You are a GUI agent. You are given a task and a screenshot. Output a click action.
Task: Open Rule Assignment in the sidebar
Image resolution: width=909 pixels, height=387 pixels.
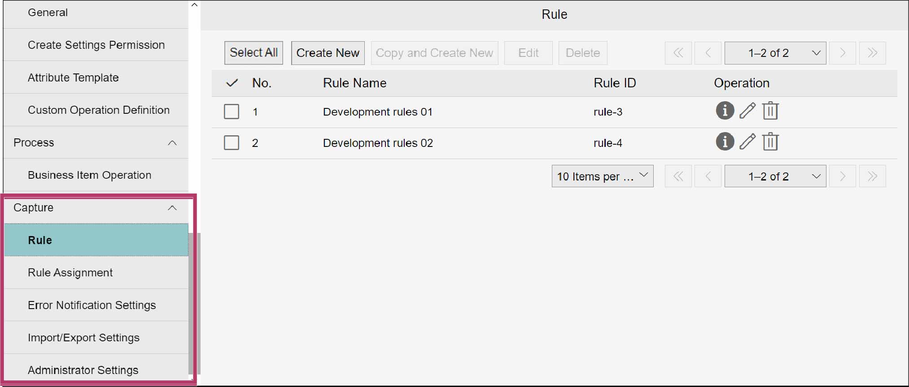click(x=70, y=273)
